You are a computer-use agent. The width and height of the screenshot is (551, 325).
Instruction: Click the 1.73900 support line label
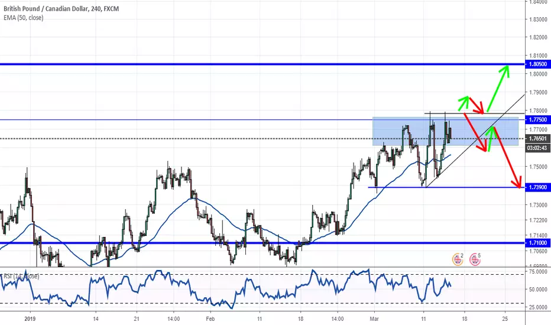(x=537, y=187)
